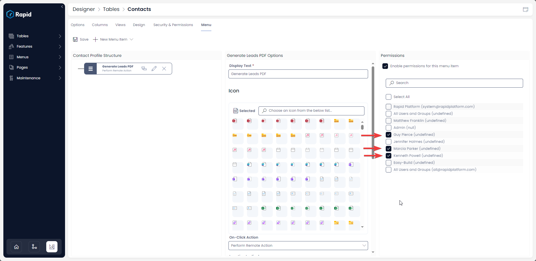Toggle the Select All permissions checkbox

pos(388,97)
